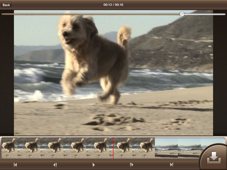Jump to the first frame

point(15,165)
